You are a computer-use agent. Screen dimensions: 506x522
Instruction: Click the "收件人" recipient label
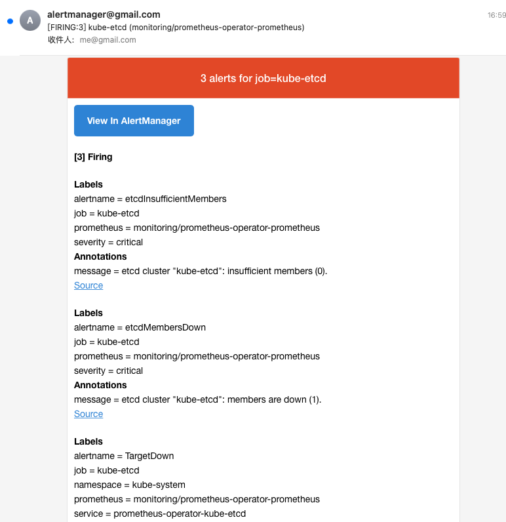62,40
